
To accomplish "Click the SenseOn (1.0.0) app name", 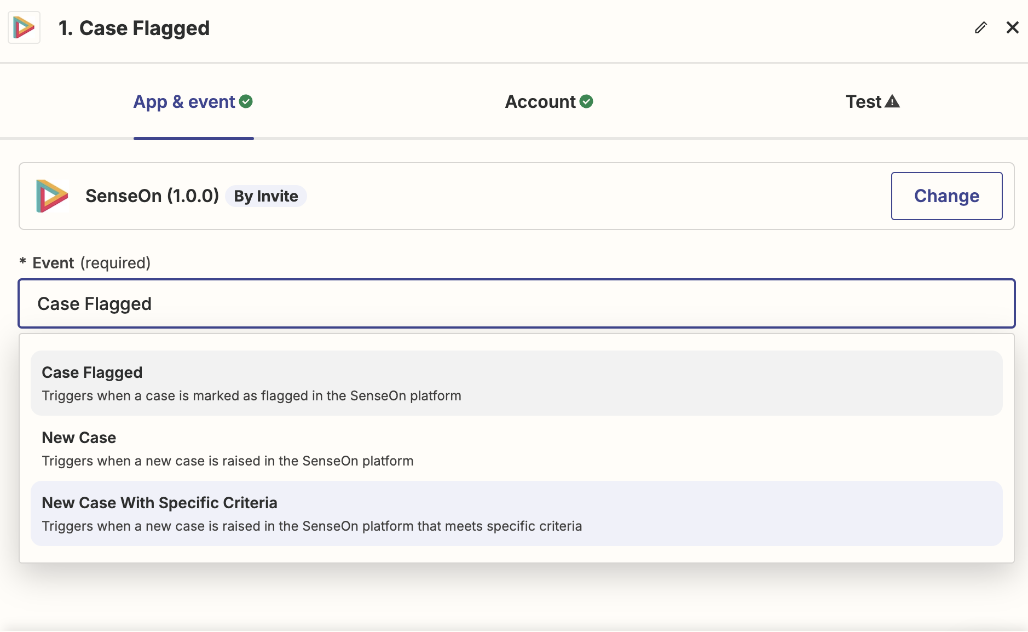I will [x=152, y=196].
